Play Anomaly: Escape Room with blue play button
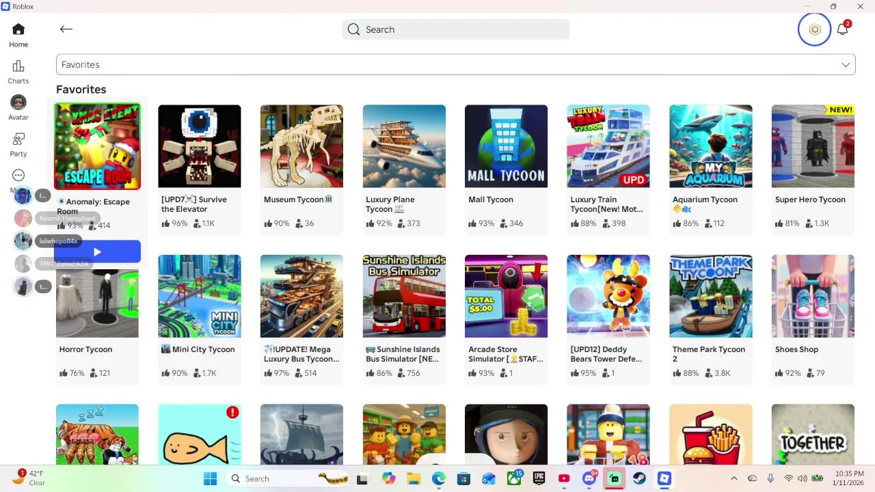The image size is (875, 492). 97,251
